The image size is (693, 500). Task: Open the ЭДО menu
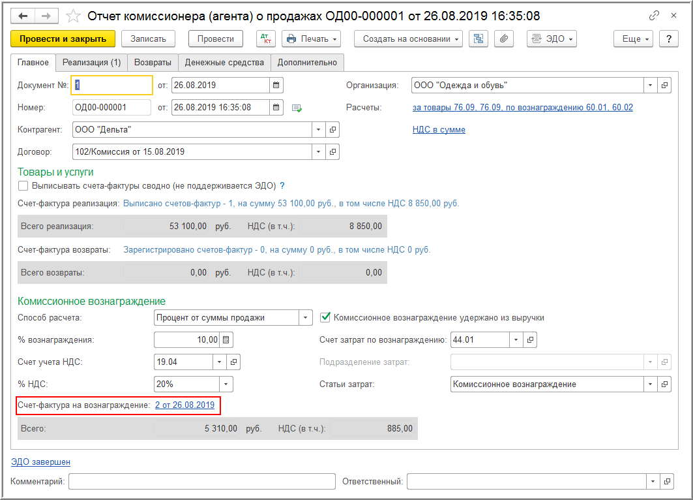(552, 39)
